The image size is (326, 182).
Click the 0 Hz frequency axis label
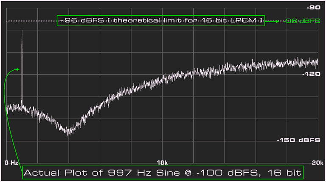11,163
